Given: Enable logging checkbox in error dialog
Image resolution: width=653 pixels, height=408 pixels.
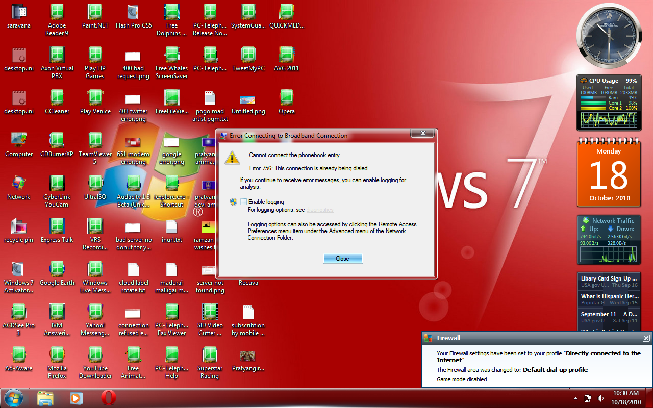Looking at the screenshot, I should (244, 202).
